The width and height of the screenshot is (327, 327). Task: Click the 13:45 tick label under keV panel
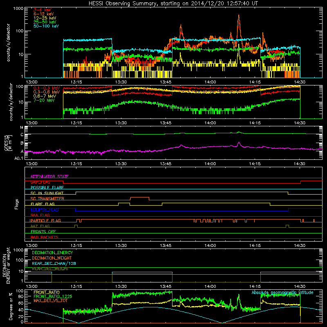166,82
